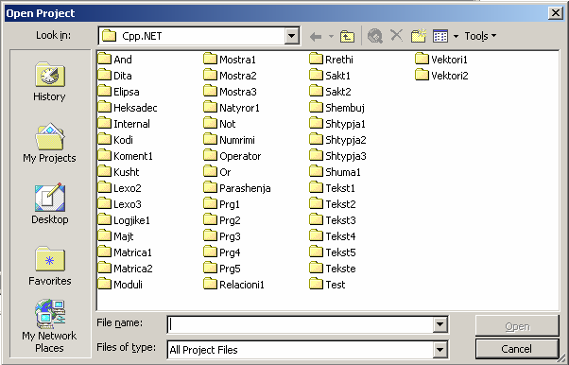Select the Vektori1 folder icon
The height and width of the screenshot is (365, 569).
(422, 59)
